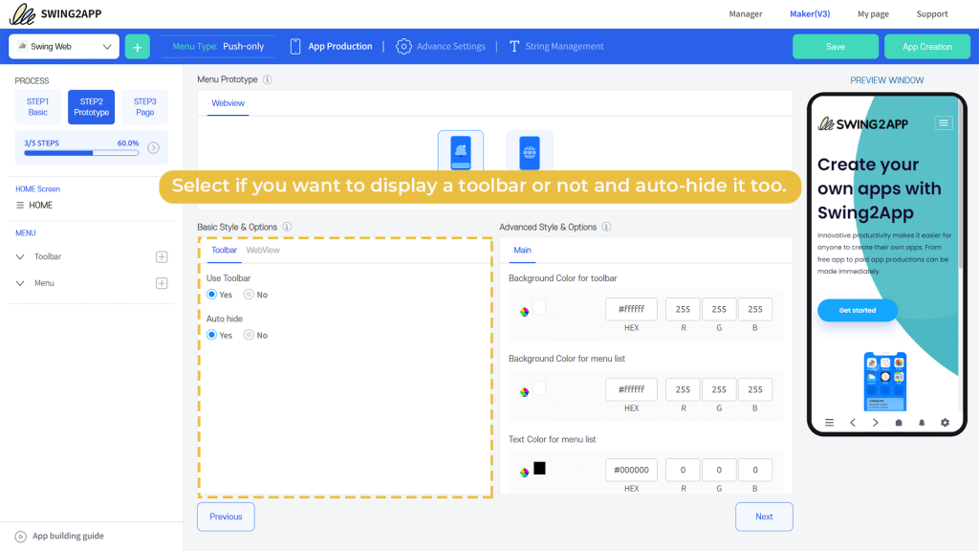
Task: Open My page
Action: pos(873,13)
